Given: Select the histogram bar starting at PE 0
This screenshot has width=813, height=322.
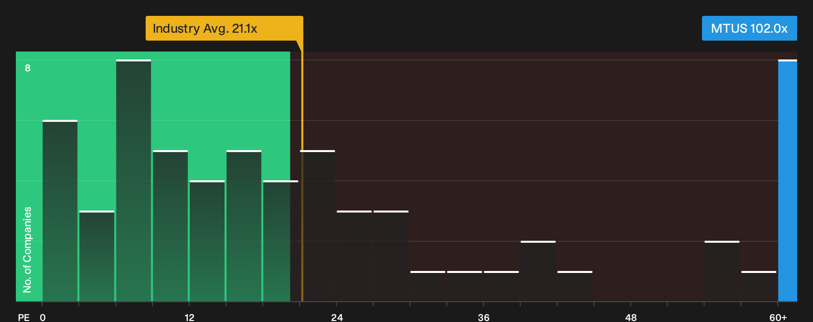Looking at the screenshot, I should click(60, 211).
